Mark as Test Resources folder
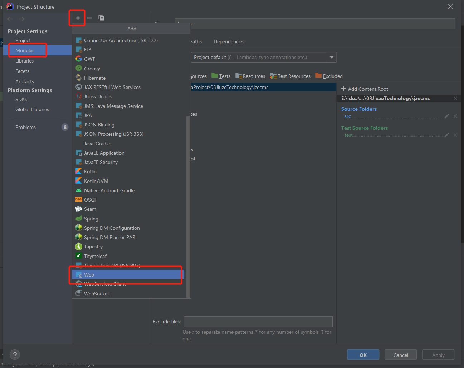Viewport: 464px width, 368px height. click(x=290, y=76)
